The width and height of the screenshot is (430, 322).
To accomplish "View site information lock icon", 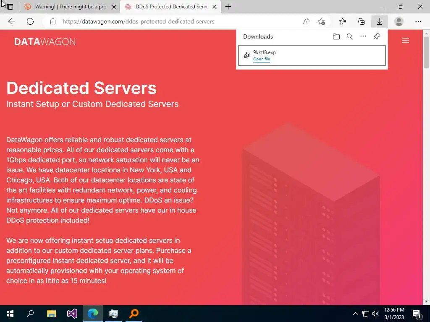I will click(x=53, y=21).
